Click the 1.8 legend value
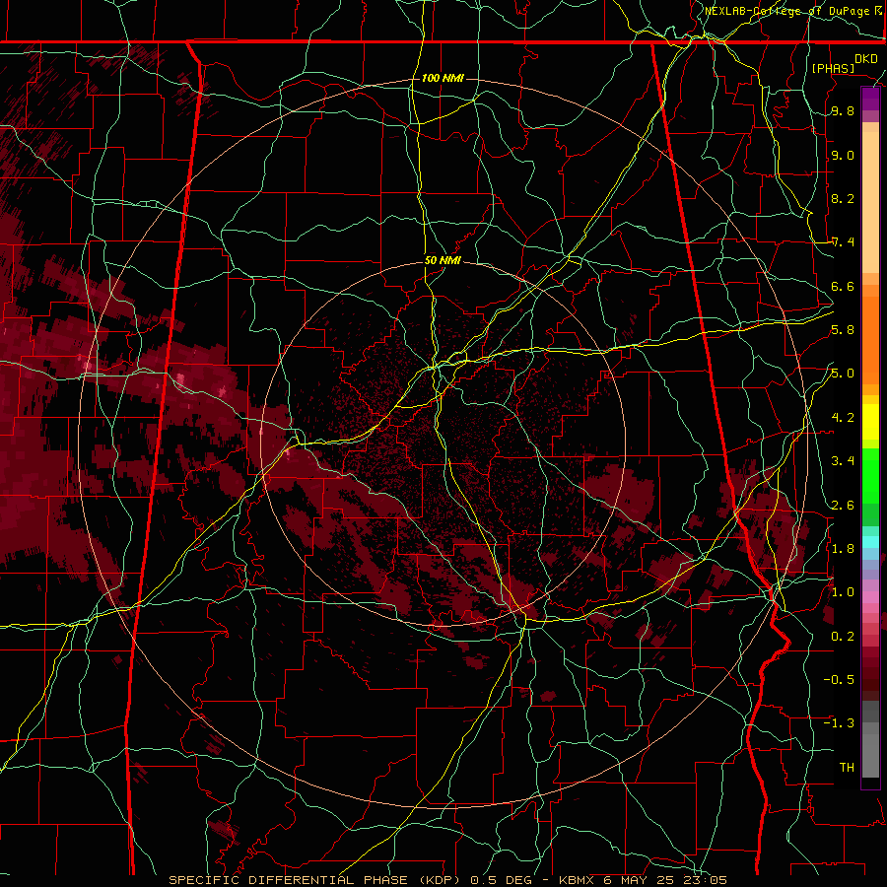Viewport: 887px width, 887px height. pyautogui.click(x=843, y=549)
